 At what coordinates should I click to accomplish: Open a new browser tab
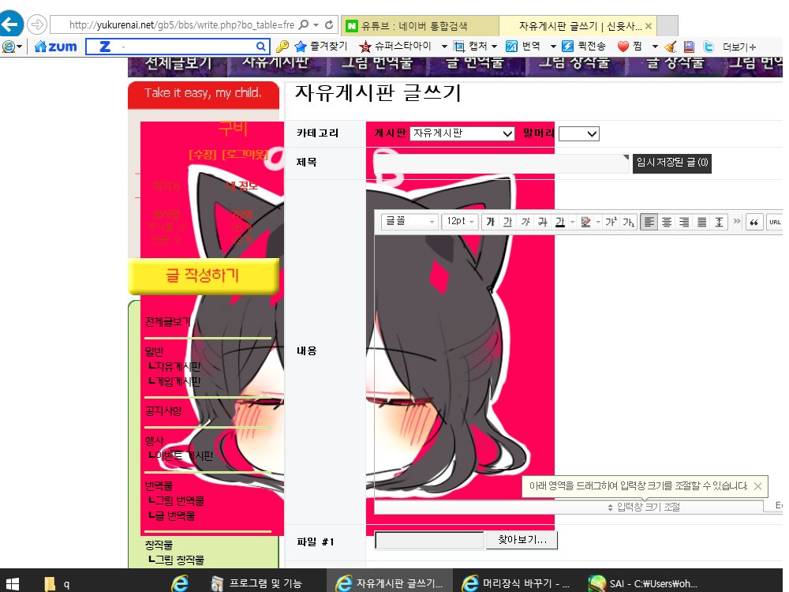[667, 26]
